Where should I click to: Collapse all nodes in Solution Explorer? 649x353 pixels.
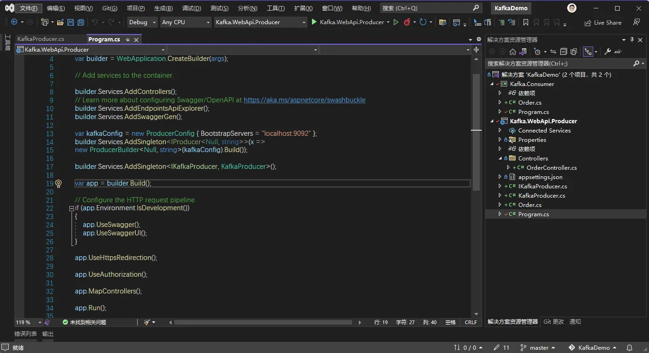point(563,52)
